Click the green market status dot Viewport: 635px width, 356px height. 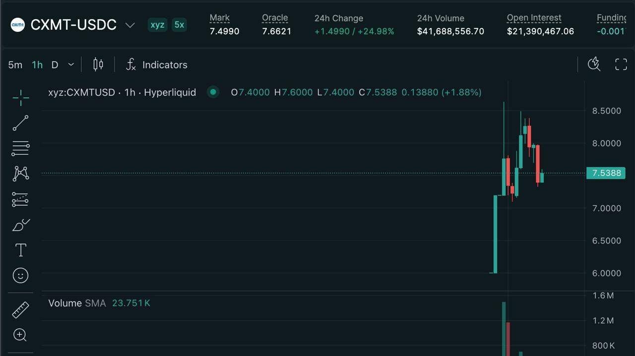pyautogui.click(x=213, y=92)
